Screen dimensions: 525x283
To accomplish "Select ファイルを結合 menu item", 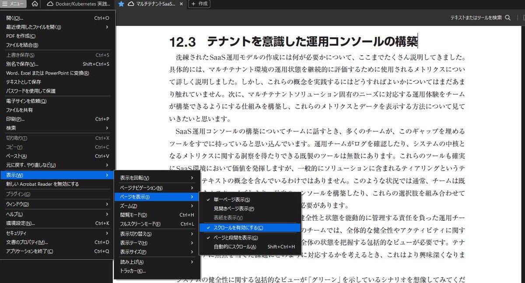I will 58,45.
